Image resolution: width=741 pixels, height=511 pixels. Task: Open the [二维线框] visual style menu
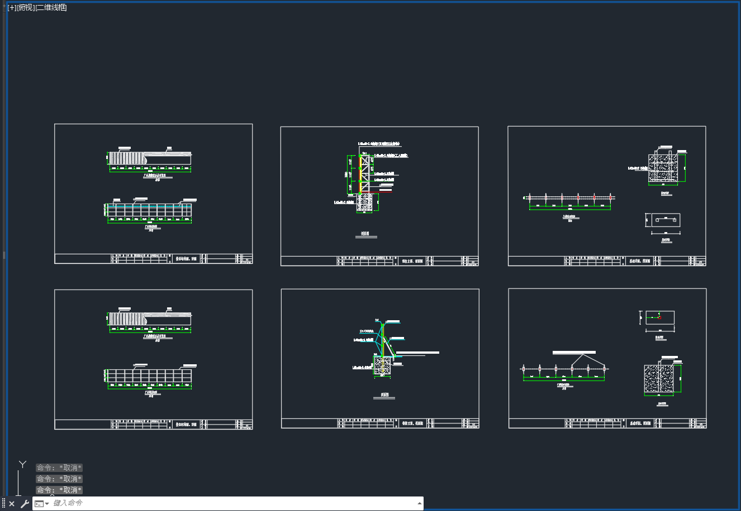click(x=51, y=8)
